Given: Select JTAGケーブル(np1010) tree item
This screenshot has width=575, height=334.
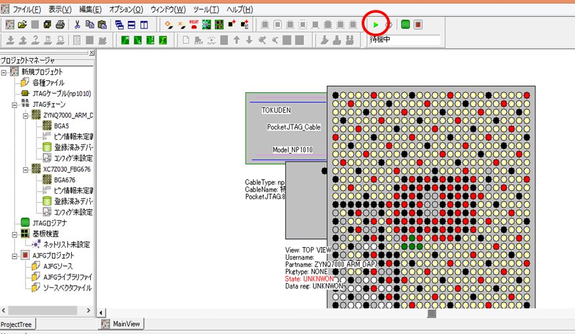Looking at the screenshot, I should [61, 94].
